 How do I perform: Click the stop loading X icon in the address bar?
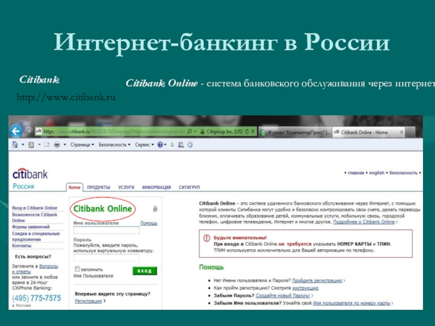pyautogui.click(x=253, y=131)
